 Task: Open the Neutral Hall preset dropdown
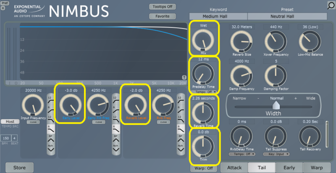pos(287,16)
